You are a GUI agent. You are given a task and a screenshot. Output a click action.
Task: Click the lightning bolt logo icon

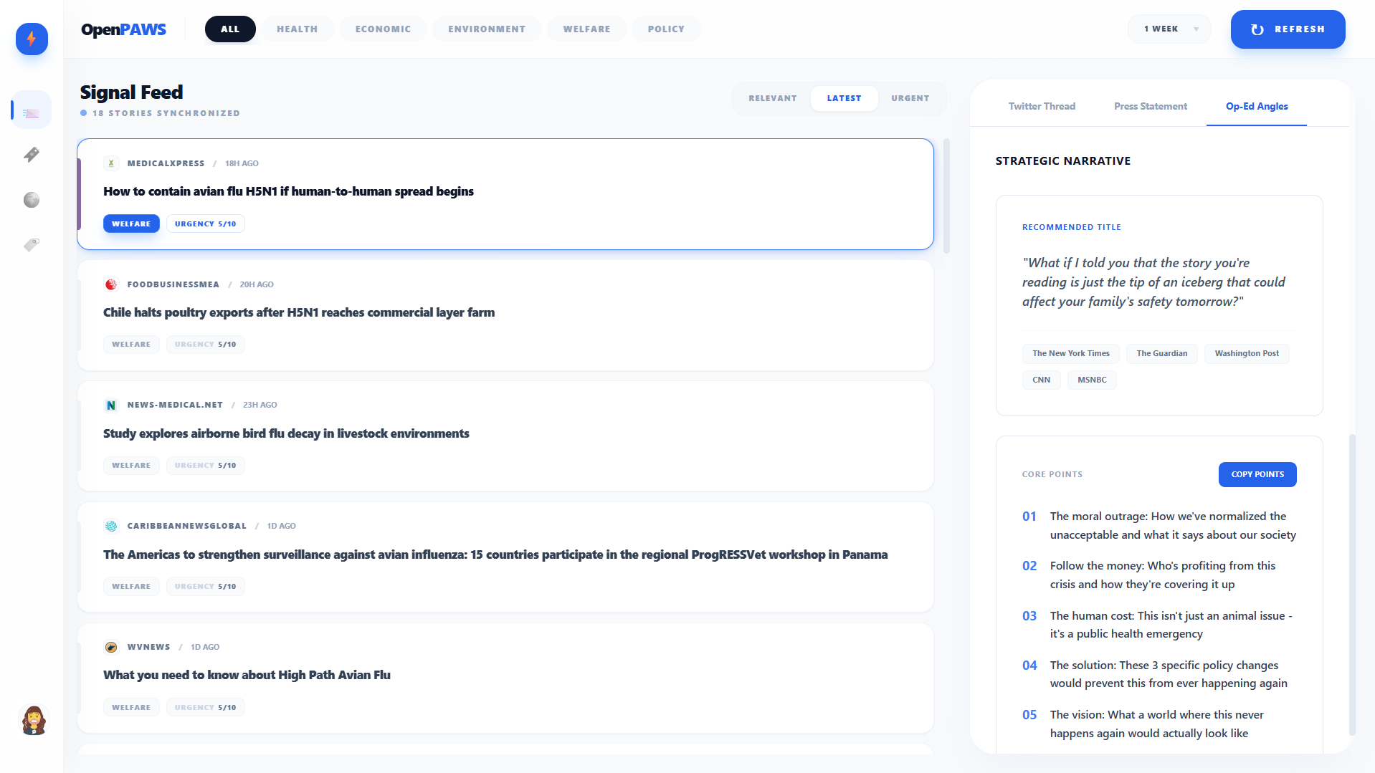tap(31, 39)
